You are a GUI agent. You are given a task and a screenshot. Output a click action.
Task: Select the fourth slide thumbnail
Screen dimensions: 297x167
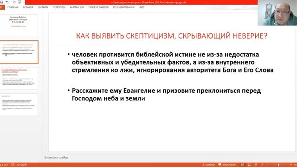point(19,104)
